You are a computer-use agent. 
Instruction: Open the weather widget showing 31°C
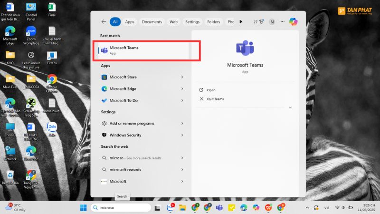click(15, 208)
